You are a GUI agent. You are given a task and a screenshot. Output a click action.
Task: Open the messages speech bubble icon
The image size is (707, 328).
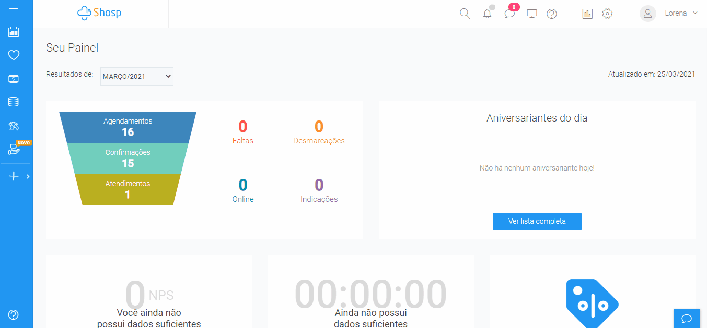point(509,14)
